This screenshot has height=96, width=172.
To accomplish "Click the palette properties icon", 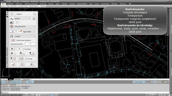I will click(7, 17).
